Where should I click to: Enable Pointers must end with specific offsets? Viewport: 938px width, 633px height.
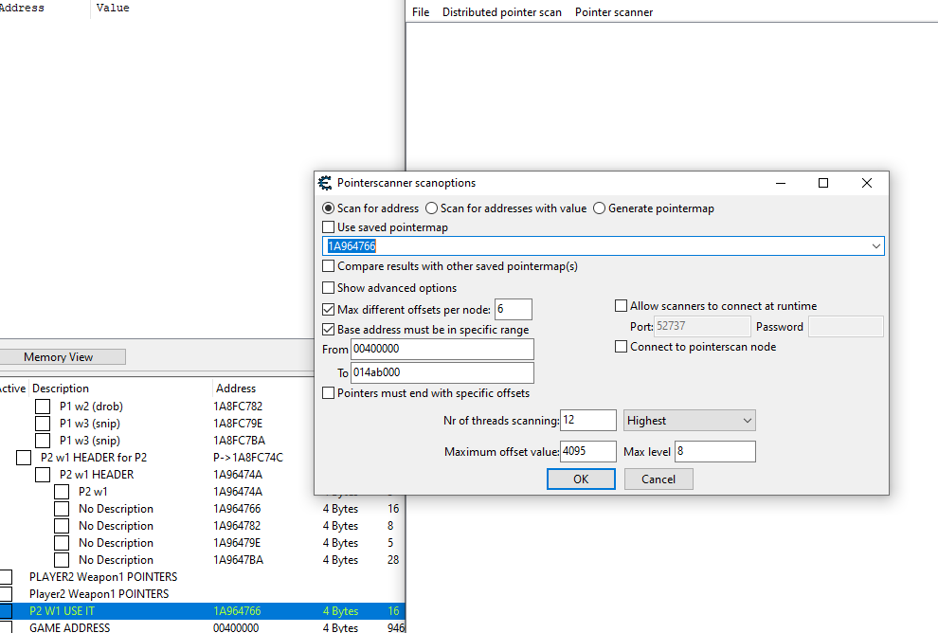(x=329, y=393)
